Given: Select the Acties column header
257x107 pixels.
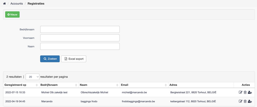Looking at the screenshot, I should [x=246, y=85].
